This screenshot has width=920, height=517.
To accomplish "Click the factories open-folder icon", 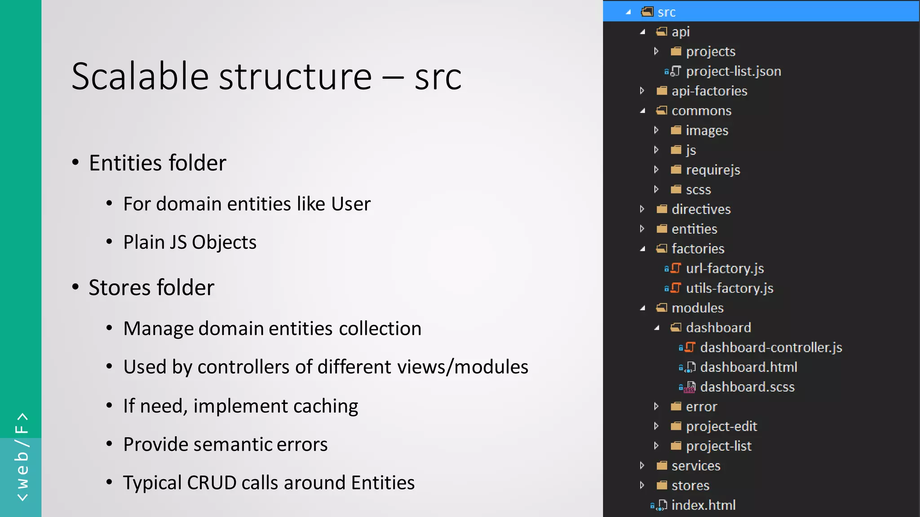I will 661,249.
